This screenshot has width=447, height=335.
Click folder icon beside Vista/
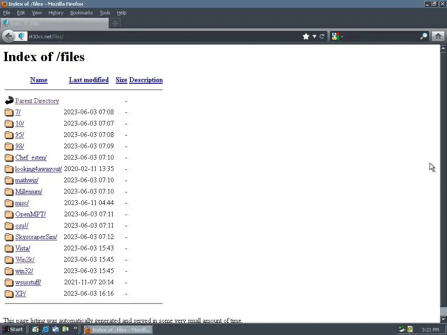click(x=9, y=248)
